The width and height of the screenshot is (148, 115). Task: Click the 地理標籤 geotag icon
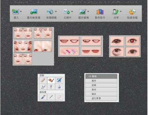50,12
